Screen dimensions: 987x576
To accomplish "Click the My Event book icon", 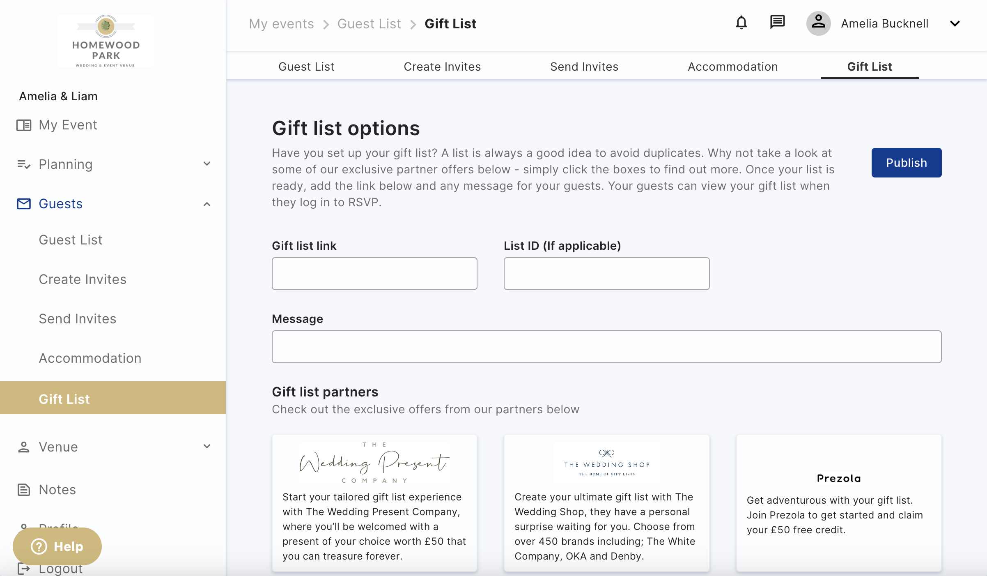I will pos(24,125).
